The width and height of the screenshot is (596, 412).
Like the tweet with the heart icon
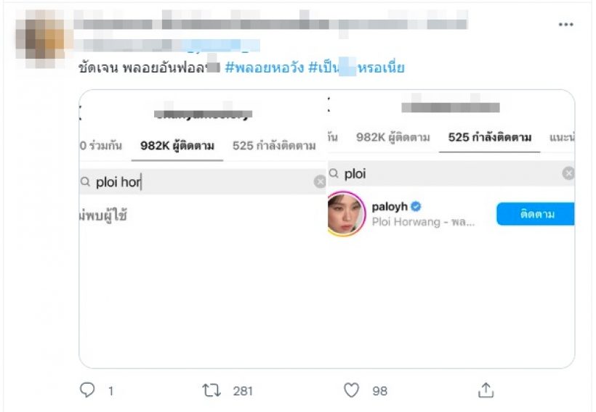tap(351, 390)
